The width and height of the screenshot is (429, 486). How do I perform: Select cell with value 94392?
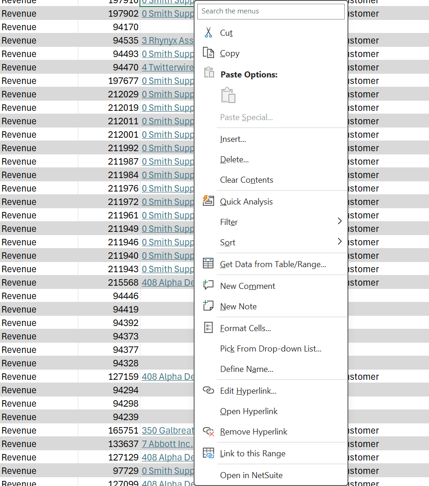pos(109,323)
